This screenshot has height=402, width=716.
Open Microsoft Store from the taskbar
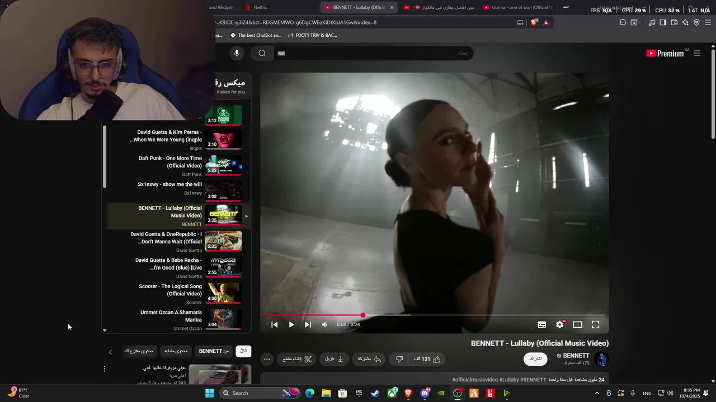(342, 393)
